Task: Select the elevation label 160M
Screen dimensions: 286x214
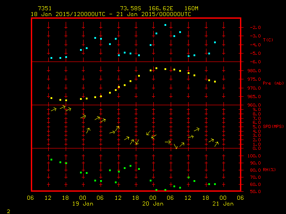Action: 191,8
